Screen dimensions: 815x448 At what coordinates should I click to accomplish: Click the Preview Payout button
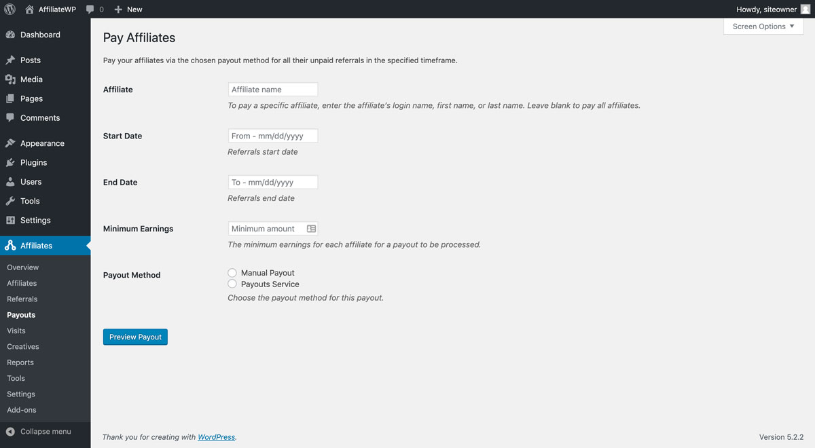(x=135, y=337)
